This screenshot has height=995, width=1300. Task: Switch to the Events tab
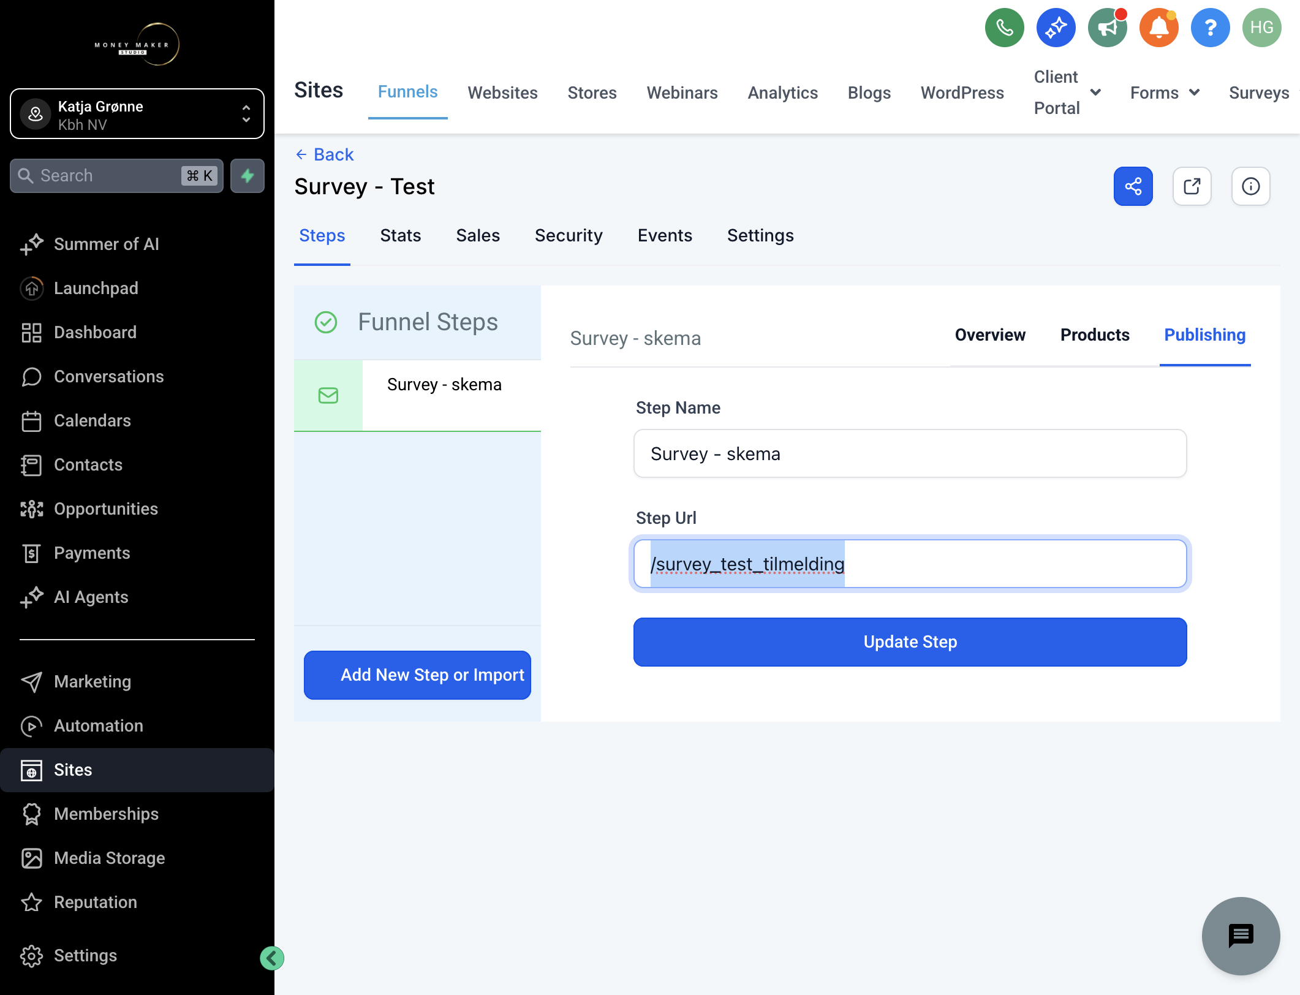[x=665, y=235]
